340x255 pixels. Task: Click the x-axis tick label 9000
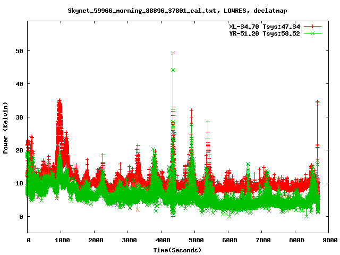pos(330,240)
